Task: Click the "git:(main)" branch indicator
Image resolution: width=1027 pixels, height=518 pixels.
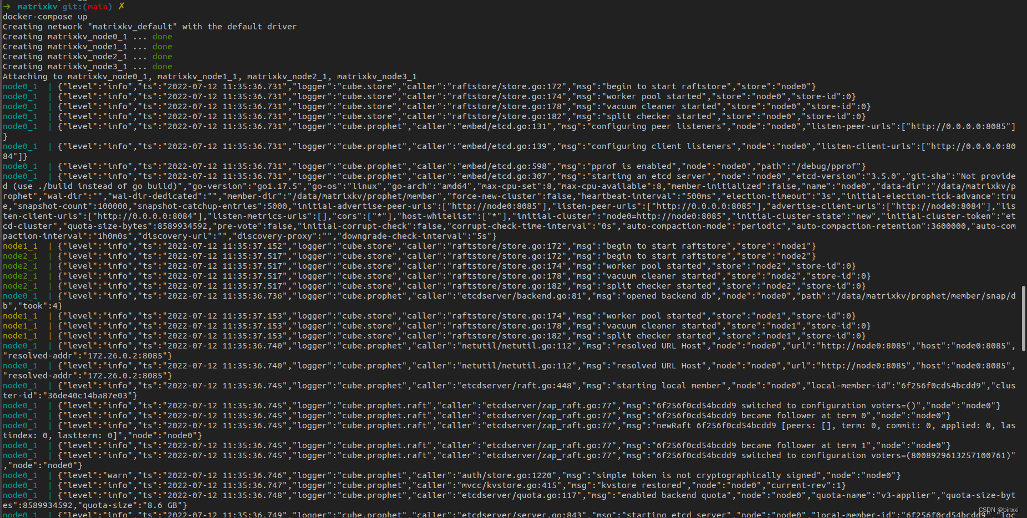Action: point(87,7)
